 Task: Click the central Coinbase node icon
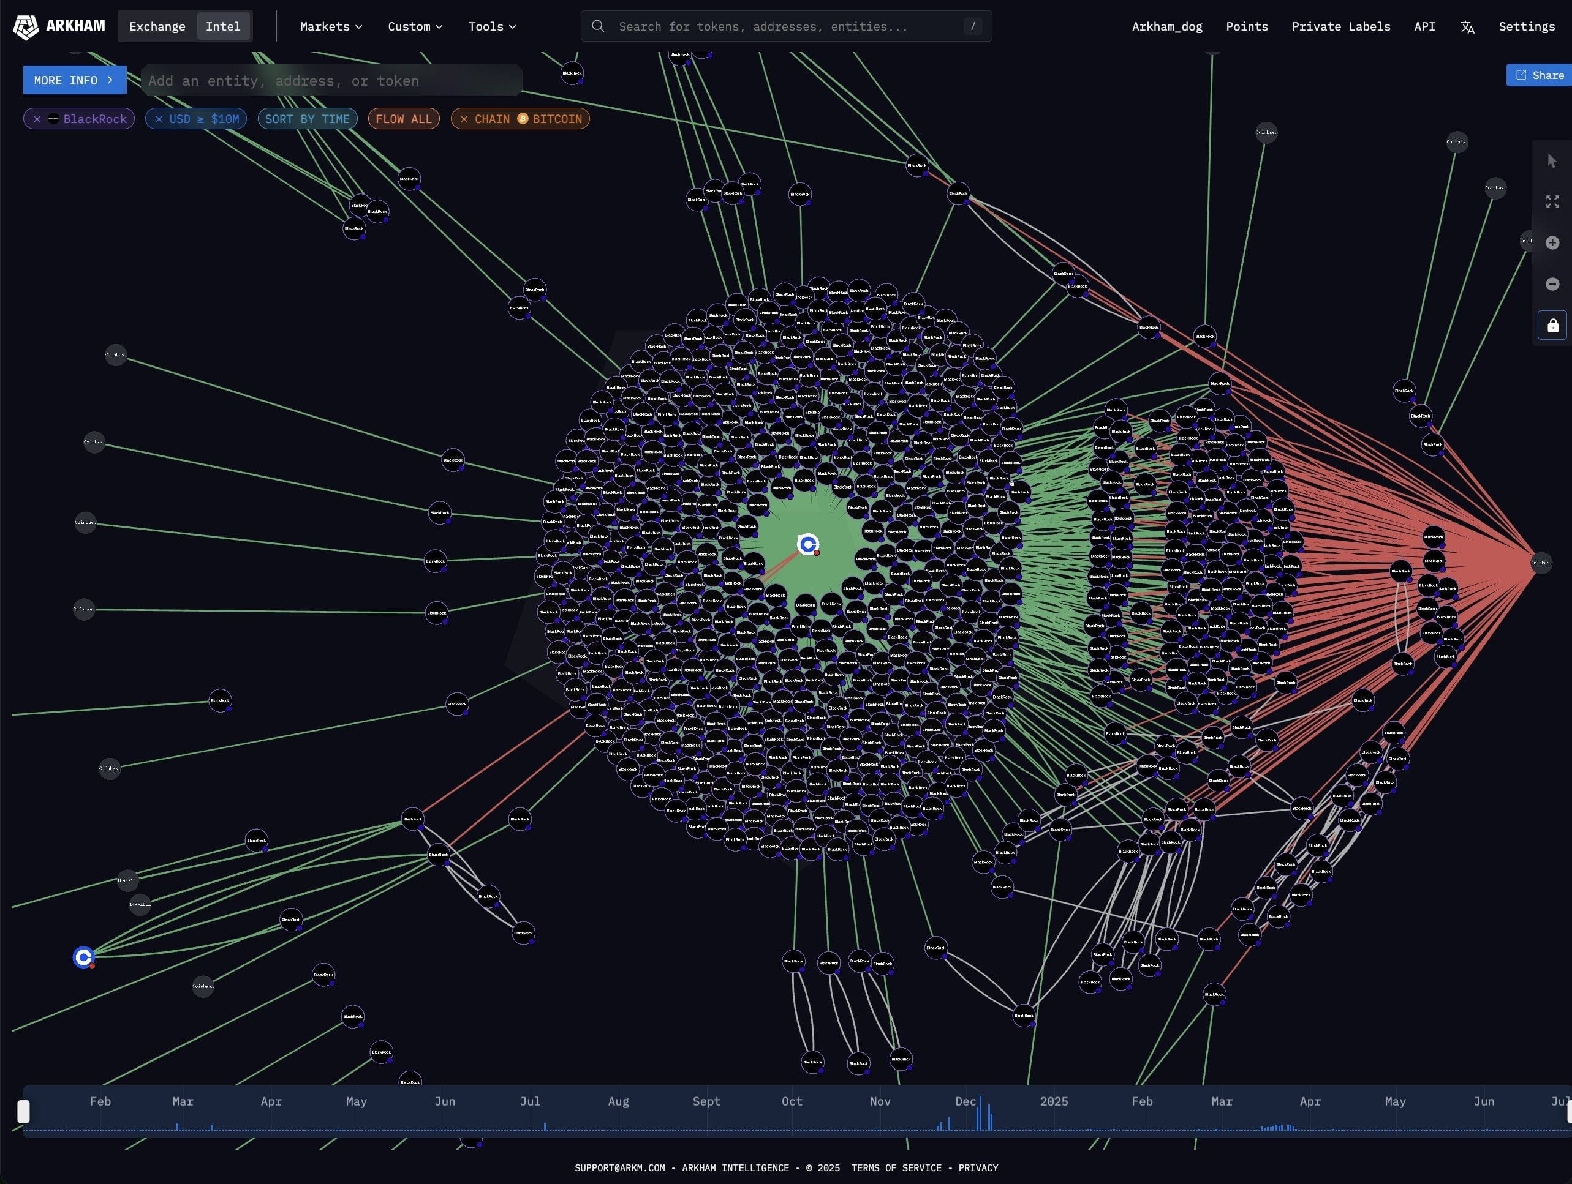808,545
